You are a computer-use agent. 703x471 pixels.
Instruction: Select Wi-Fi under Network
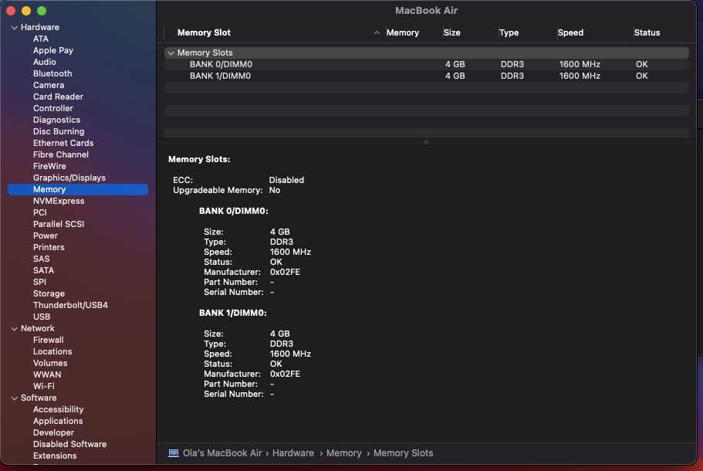(x=44, y=387)
